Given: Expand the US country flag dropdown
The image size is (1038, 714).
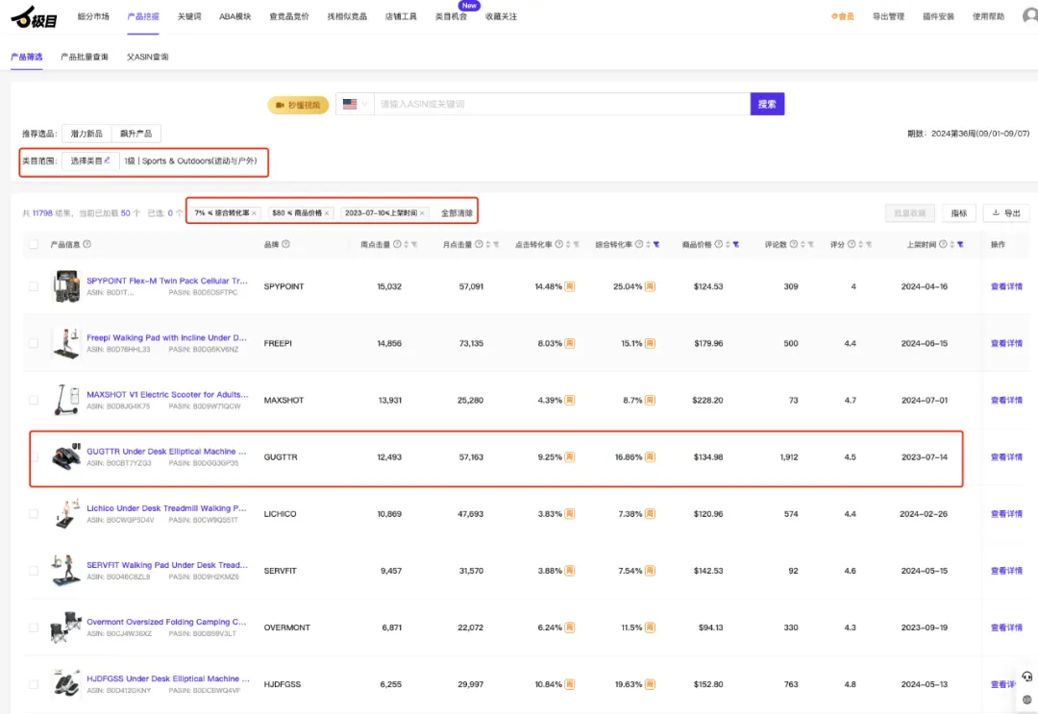Looking at the screenshot, I should [x=356, y=104].
